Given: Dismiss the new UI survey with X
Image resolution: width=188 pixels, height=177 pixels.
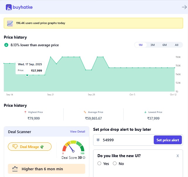Looking at the screenshot, I should [177, 156].
